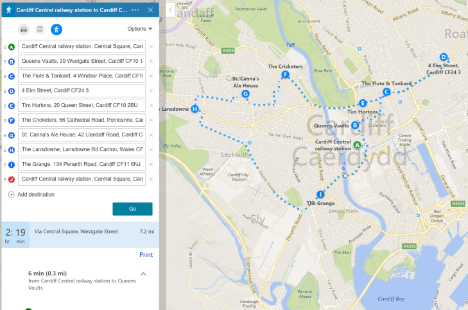The height and width of the screenshot is (310, 468).
Task: Remove The Flute & Tankard waypoint
Action: tap(151, 76)
